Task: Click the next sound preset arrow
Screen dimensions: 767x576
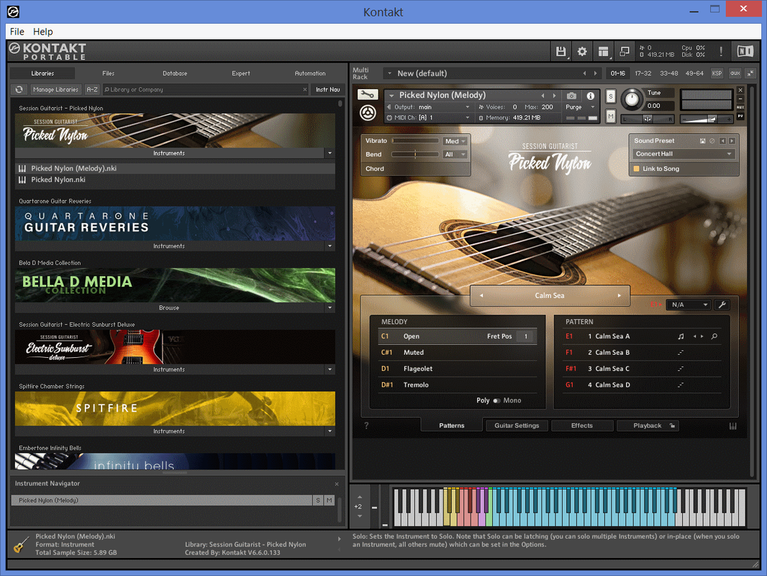Action: 732,141
